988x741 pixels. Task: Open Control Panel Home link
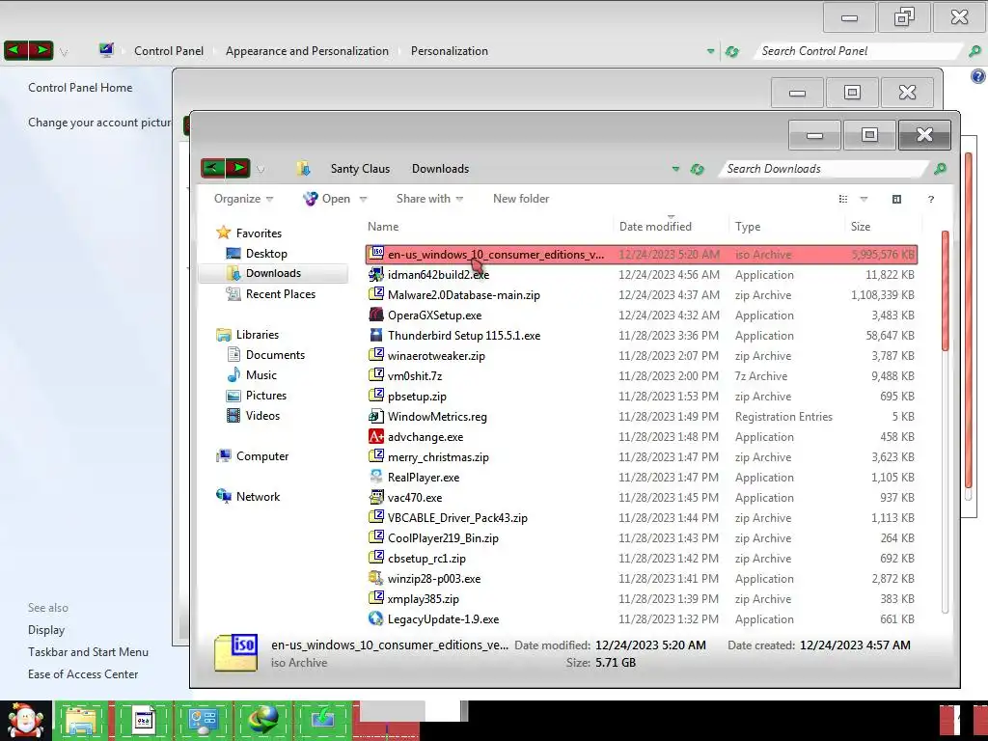tap(80, 88)
